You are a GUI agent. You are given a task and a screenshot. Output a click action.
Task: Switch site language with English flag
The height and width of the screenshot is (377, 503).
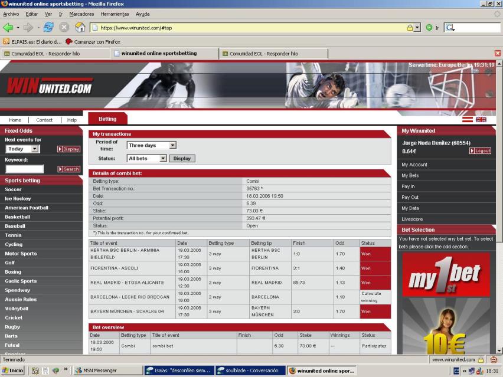click(481, 119)
